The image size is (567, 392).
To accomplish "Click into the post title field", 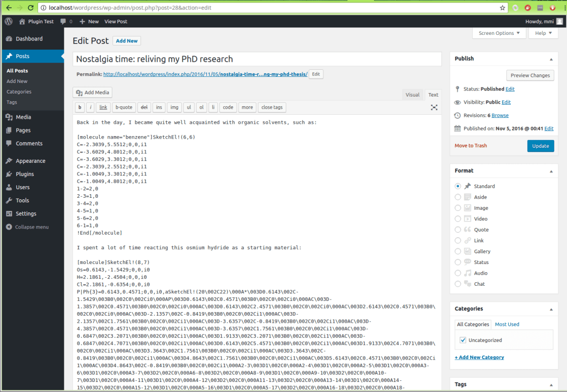I will pos(257,59).
